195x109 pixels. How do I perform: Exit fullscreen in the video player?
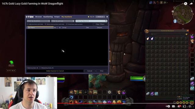(x=190, y=106)
